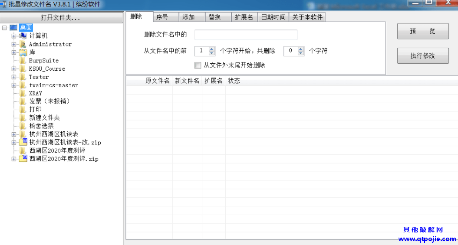Click the 预览 button

coord(423,31)
